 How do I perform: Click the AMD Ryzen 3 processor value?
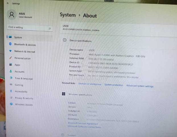coord(117,55)
